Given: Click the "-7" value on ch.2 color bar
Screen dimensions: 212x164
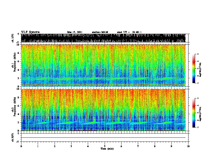Looking at the screenshot, I should tap(197, 127).
